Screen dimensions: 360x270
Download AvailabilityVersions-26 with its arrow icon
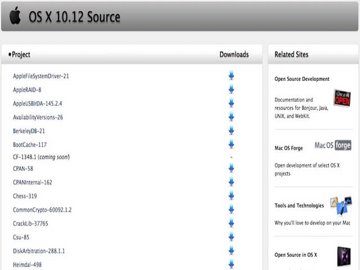click(231, 117)
